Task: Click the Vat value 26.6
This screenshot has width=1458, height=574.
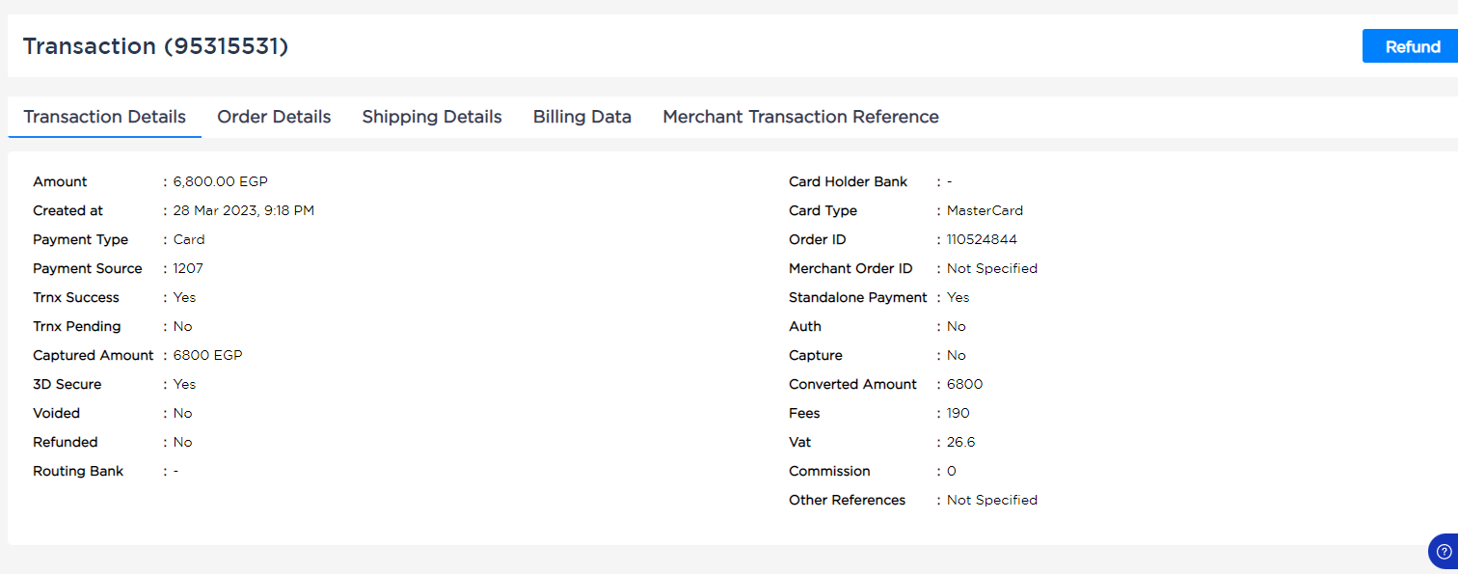Action: coord(961,442)
